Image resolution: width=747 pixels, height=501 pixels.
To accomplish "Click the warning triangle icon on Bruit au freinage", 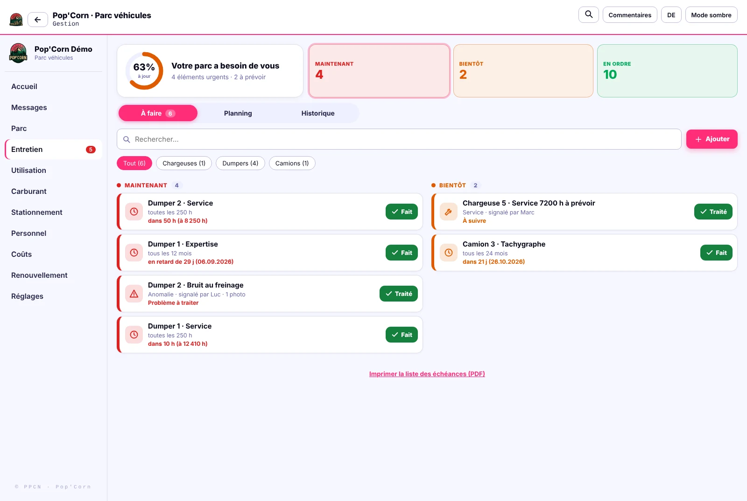I will pos(134,294).
